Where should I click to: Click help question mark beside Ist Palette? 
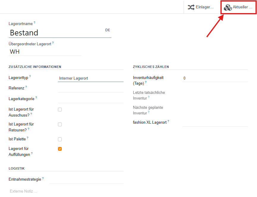click(x=28, y=138)
